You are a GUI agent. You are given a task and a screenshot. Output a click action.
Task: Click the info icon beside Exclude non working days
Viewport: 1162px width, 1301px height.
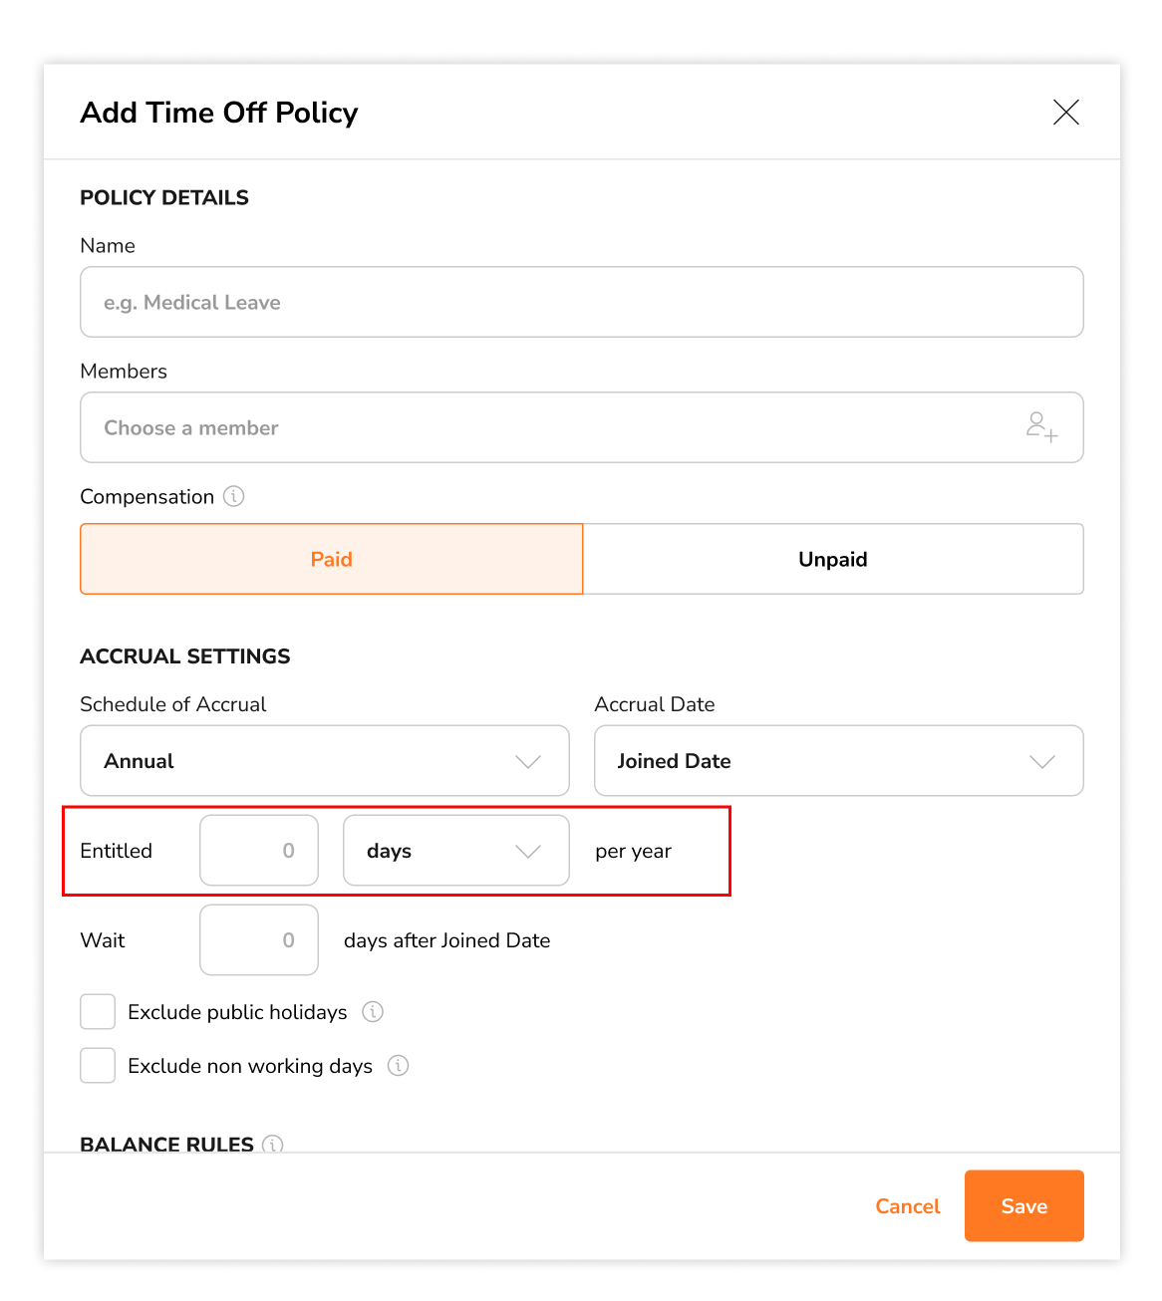point(398,1066)
